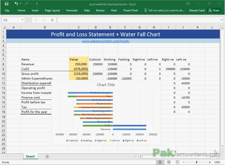The width and height of the screenshot is (225, 165).
Task: Switch to the Insert ribbon tab
Action: (x=35, y=11)
